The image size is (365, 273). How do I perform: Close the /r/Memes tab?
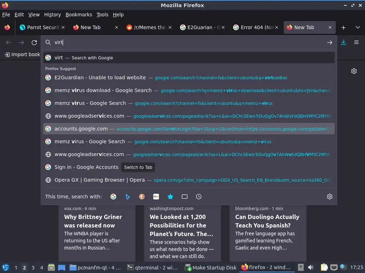[170, 27]
